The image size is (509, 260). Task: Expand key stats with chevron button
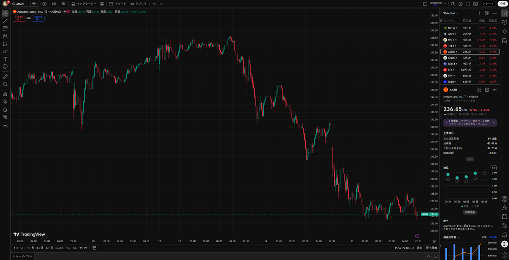(470, 159)
